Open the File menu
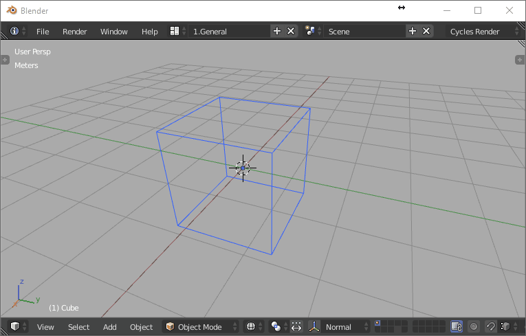The width and height of the screenshot is (526, 336). (x=43, y=32)
